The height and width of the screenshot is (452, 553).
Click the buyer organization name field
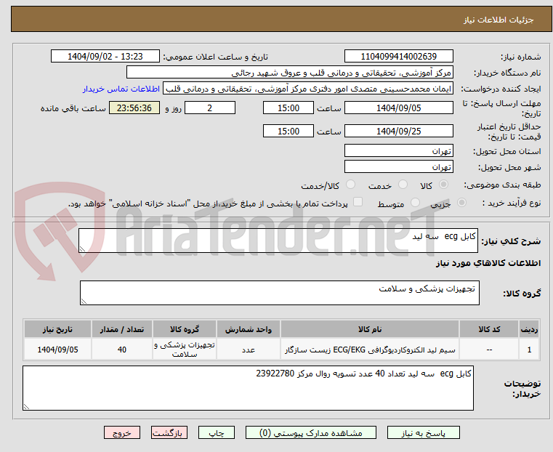point(289,73)
